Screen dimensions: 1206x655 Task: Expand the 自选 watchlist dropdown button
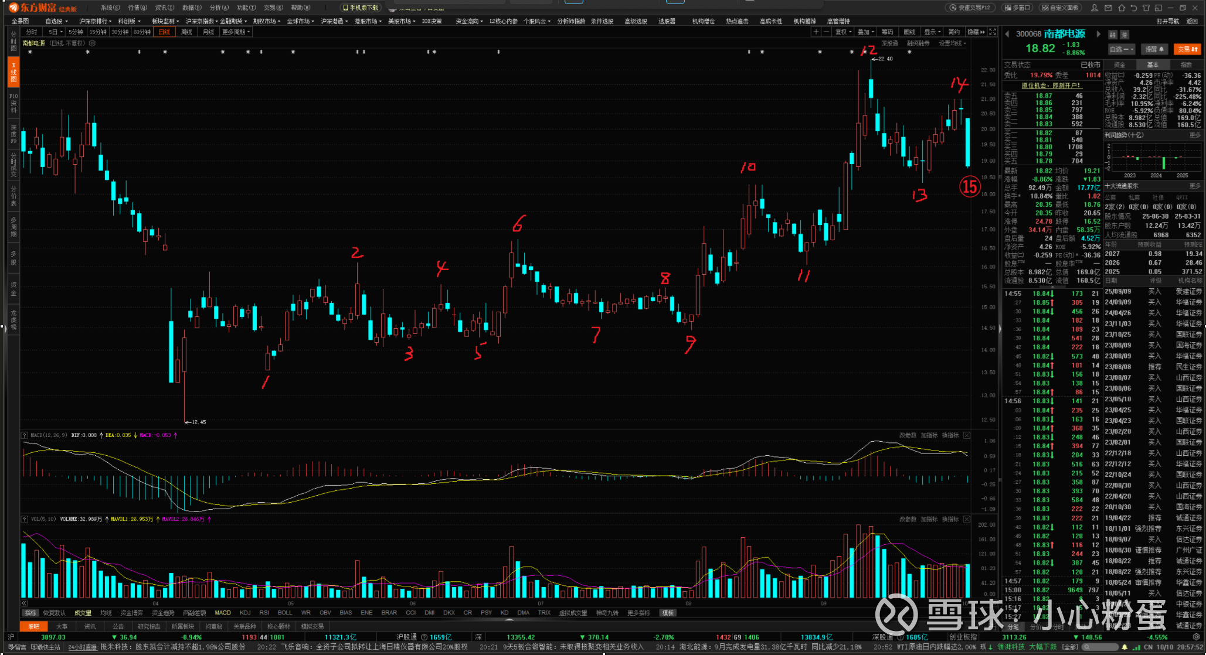coord(1121,49)
